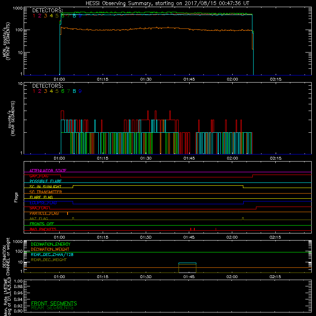Click the 01:45 tick under decimation plot
This screenshot has height=316, width=316.
tap(189, 277)
